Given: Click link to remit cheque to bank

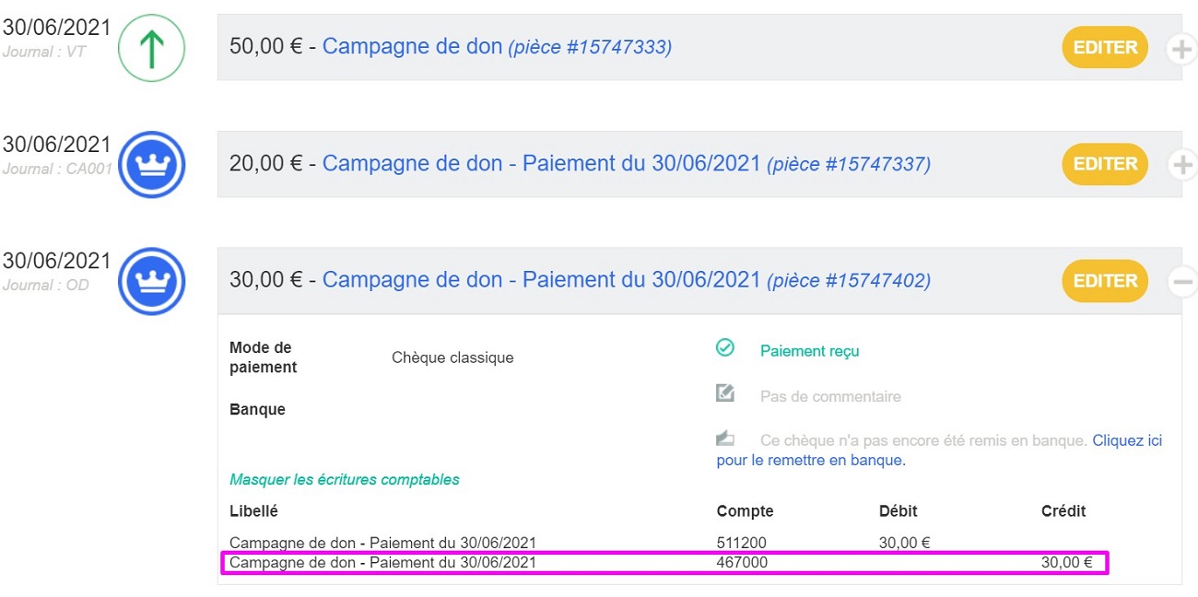Looking at the screenshot, I should [x=939, y=451].
